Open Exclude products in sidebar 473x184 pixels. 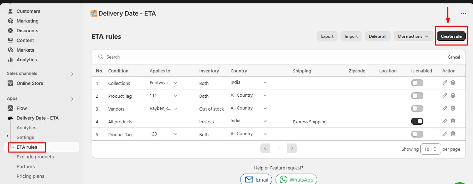35,157
